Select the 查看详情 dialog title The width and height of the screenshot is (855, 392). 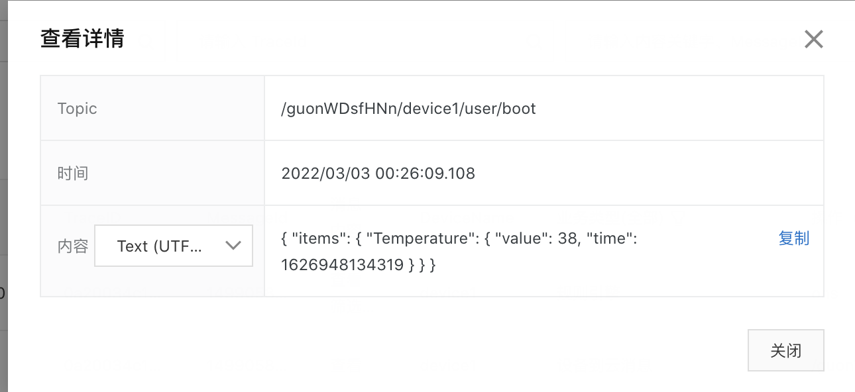pyautogui.click(x=82, y=38)
